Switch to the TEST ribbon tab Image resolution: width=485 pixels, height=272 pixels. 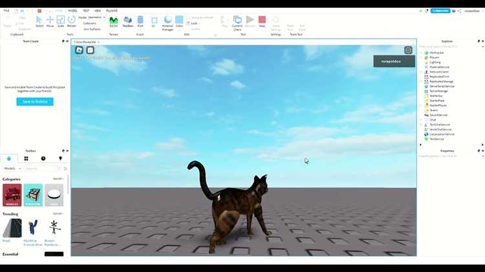pos(86,10)
